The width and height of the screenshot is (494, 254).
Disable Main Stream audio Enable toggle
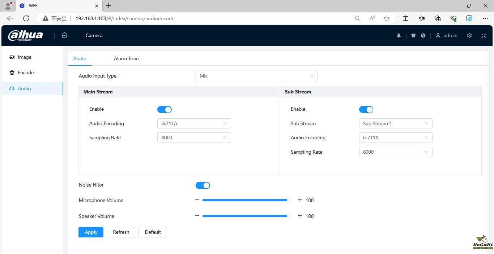pyautogui.click(x=165, y=109)
